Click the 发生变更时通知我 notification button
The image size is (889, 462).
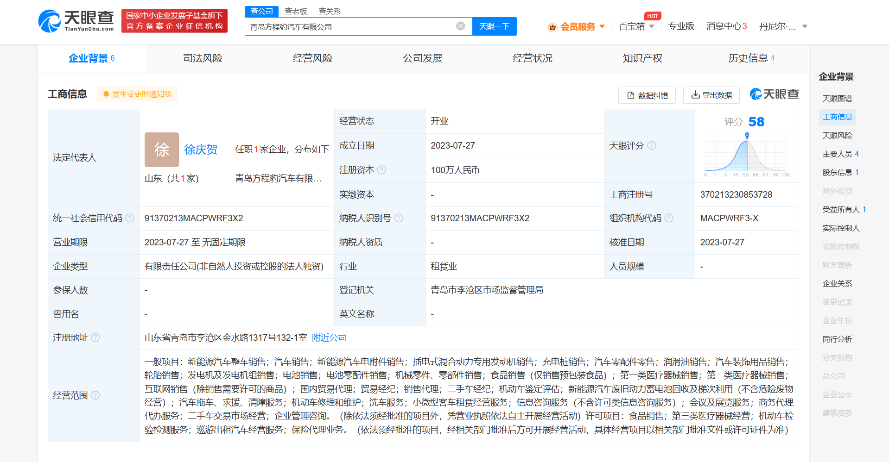[x=137, y=94]
